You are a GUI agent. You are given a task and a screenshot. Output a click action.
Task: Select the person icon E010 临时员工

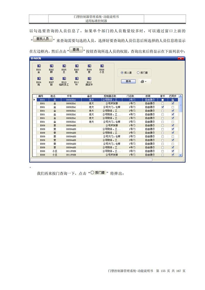click(64, 81)
